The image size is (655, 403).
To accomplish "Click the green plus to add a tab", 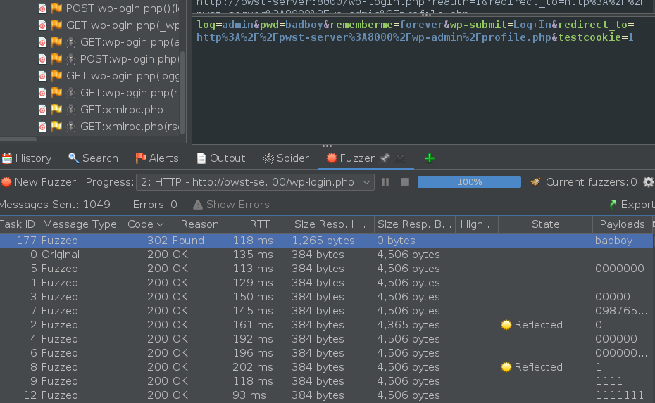I will pos(430,158).
